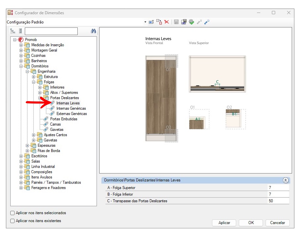The width and height of the screenshot is (297, 231).
Task: Click the Folga Superior value field
Action: [278, 188]
